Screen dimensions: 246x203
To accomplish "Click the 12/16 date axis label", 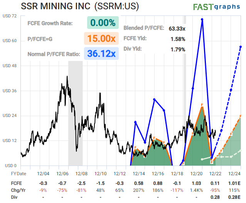I will (158, 174).
